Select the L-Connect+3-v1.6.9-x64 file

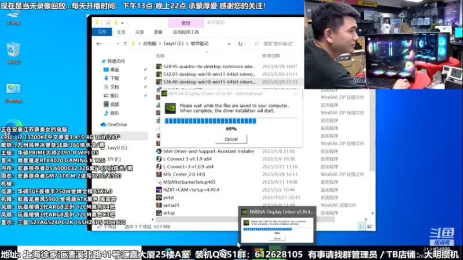[x=189, y=166]
